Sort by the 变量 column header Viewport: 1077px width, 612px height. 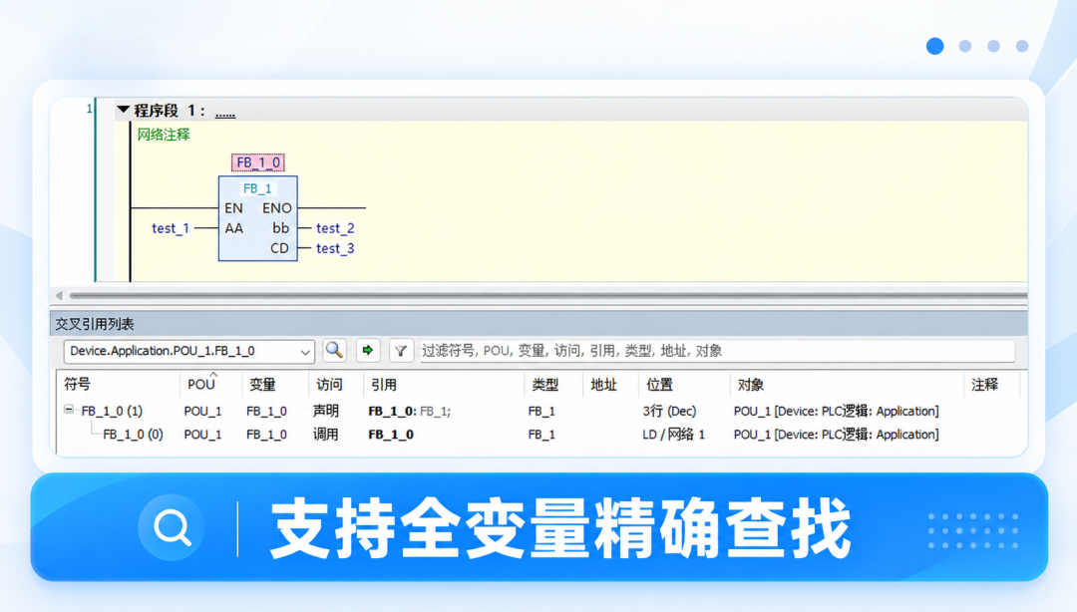coord(262,385)
